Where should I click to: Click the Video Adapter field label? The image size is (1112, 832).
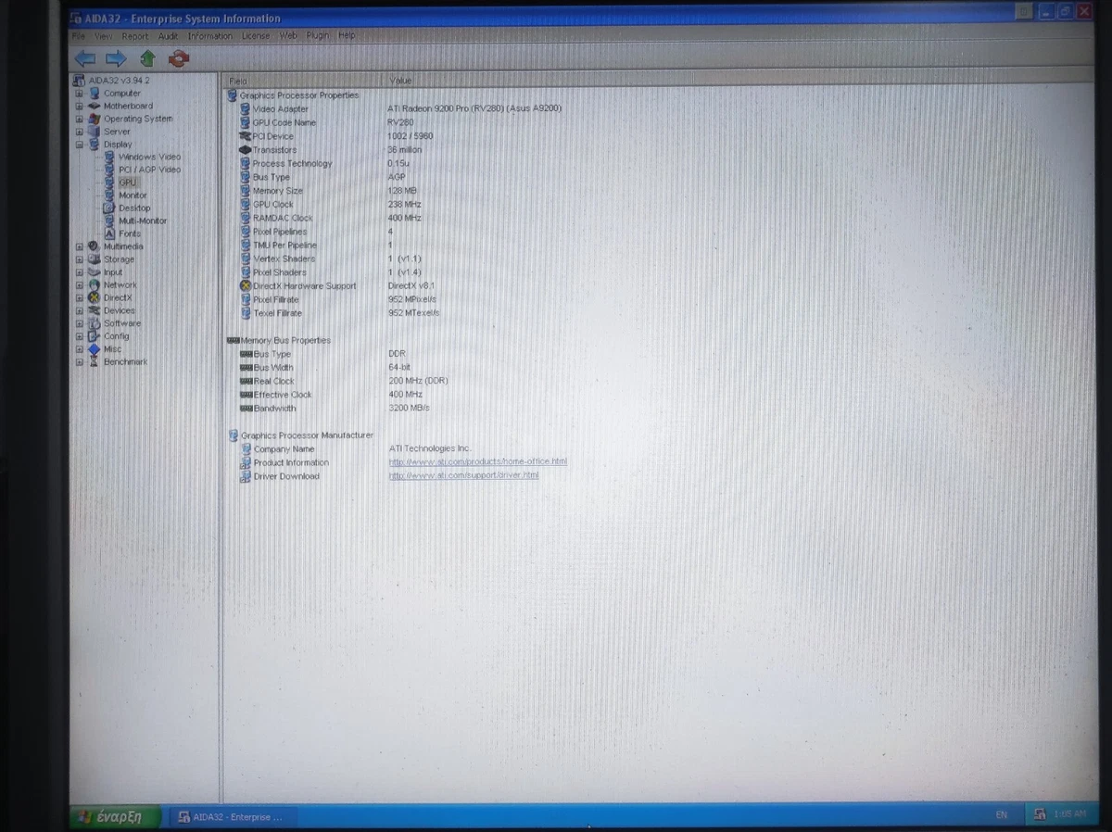coord(281,109)
